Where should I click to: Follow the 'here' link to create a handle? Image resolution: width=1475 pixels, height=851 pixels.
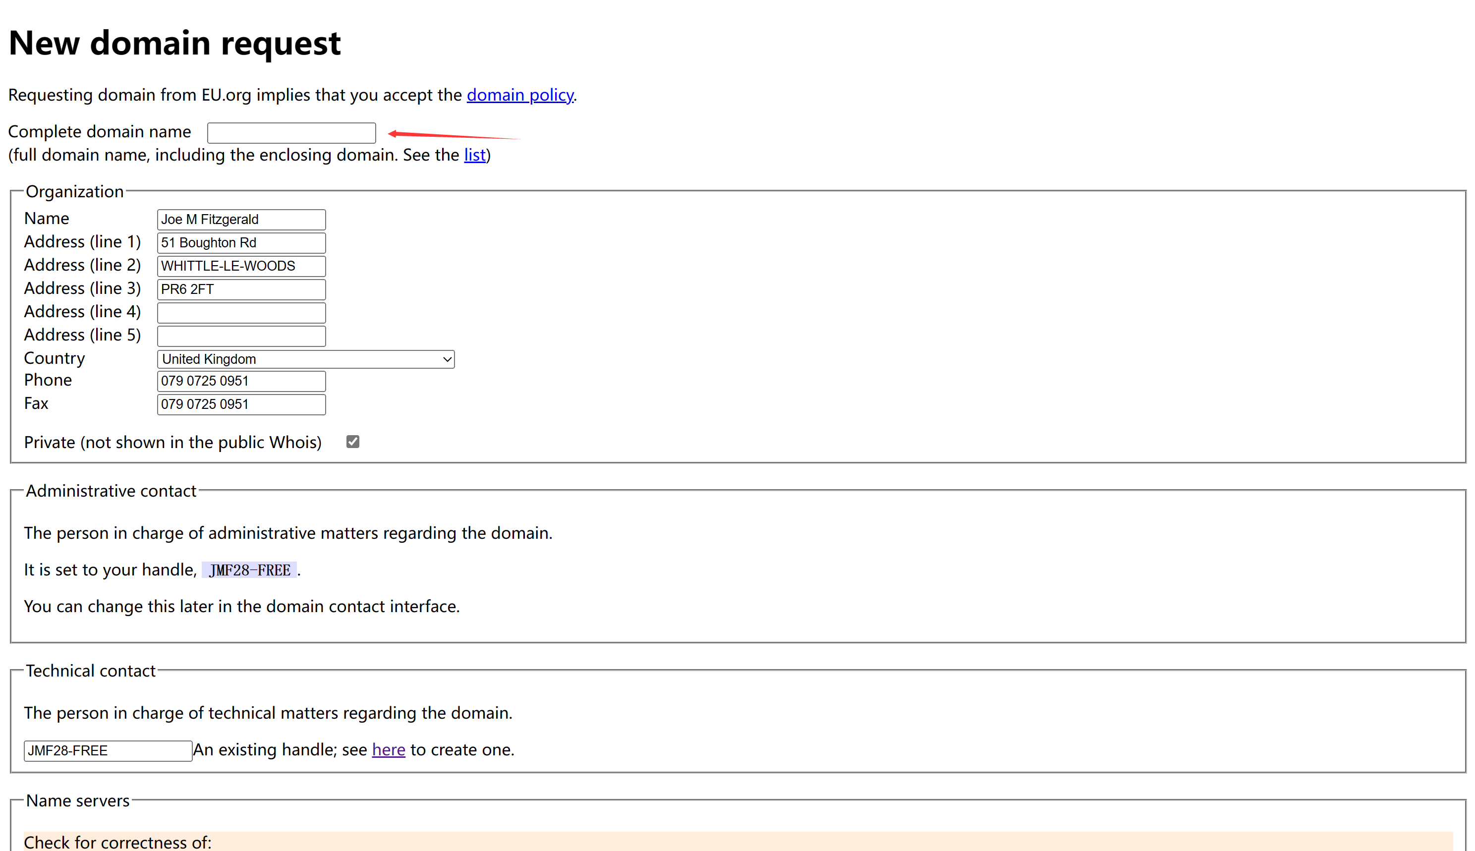(388, 750)
